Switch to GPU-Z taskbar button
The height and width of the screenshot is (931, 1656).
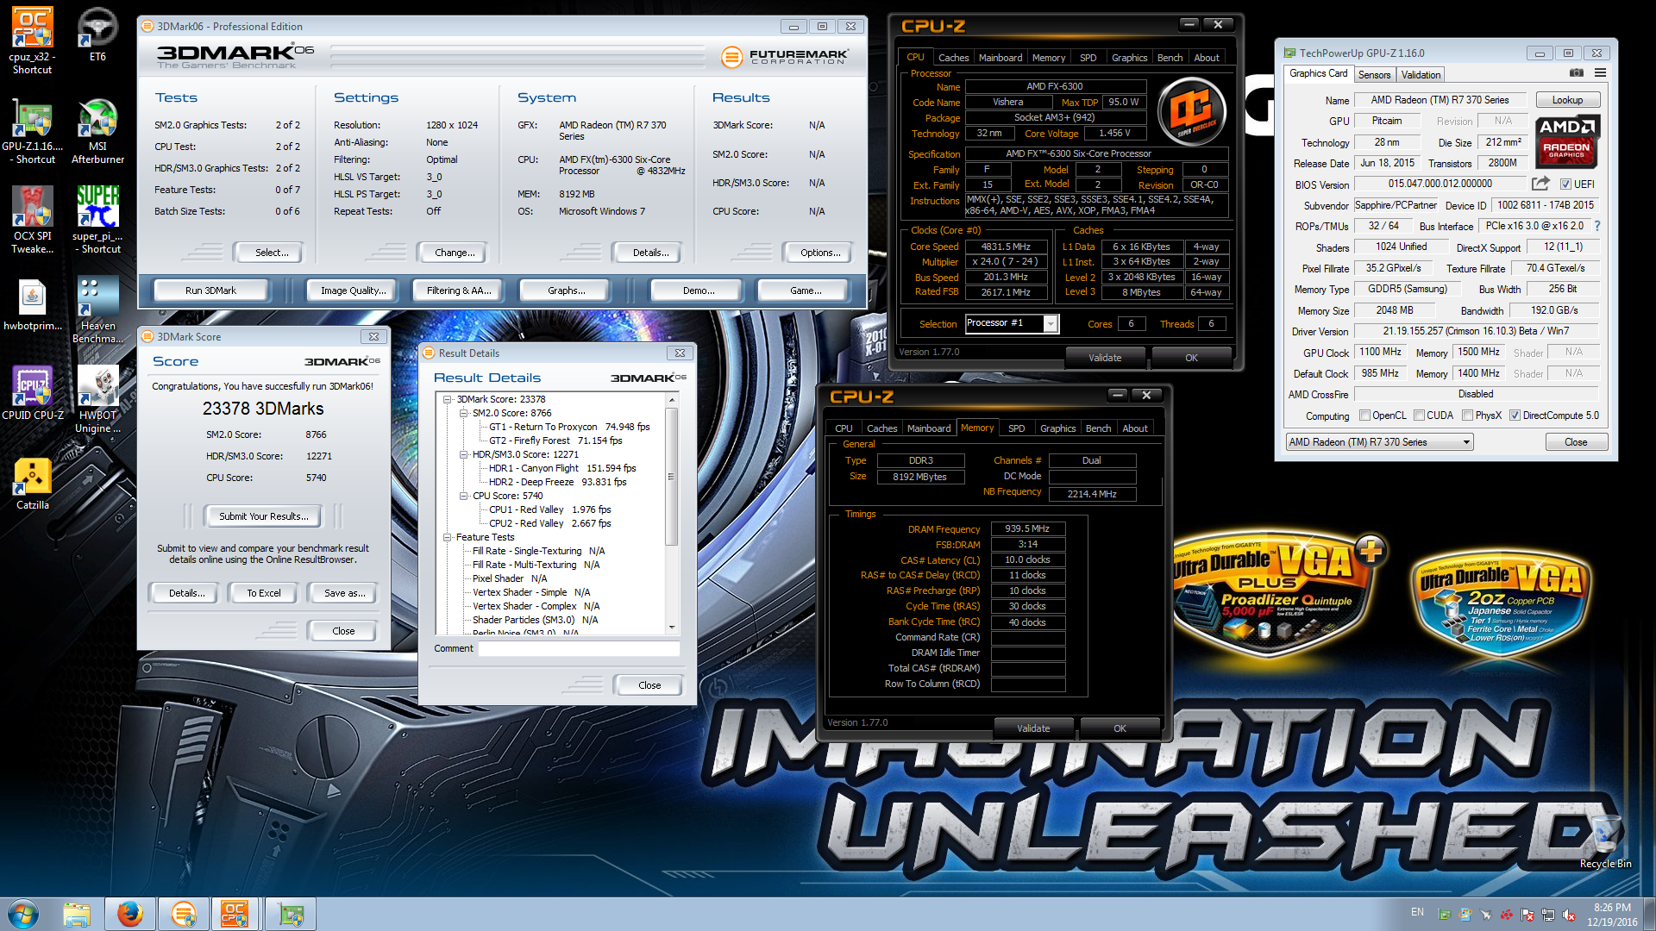(x=291, y=914)
